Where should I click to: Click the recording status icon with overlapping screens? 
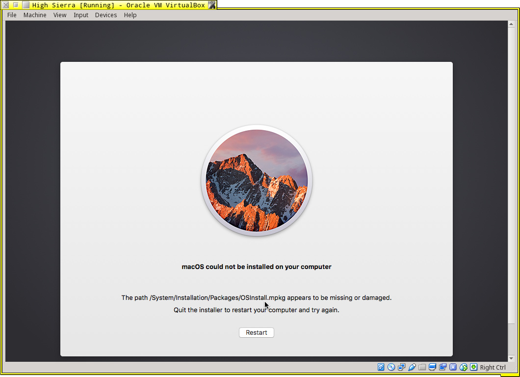tap(442, 367)
